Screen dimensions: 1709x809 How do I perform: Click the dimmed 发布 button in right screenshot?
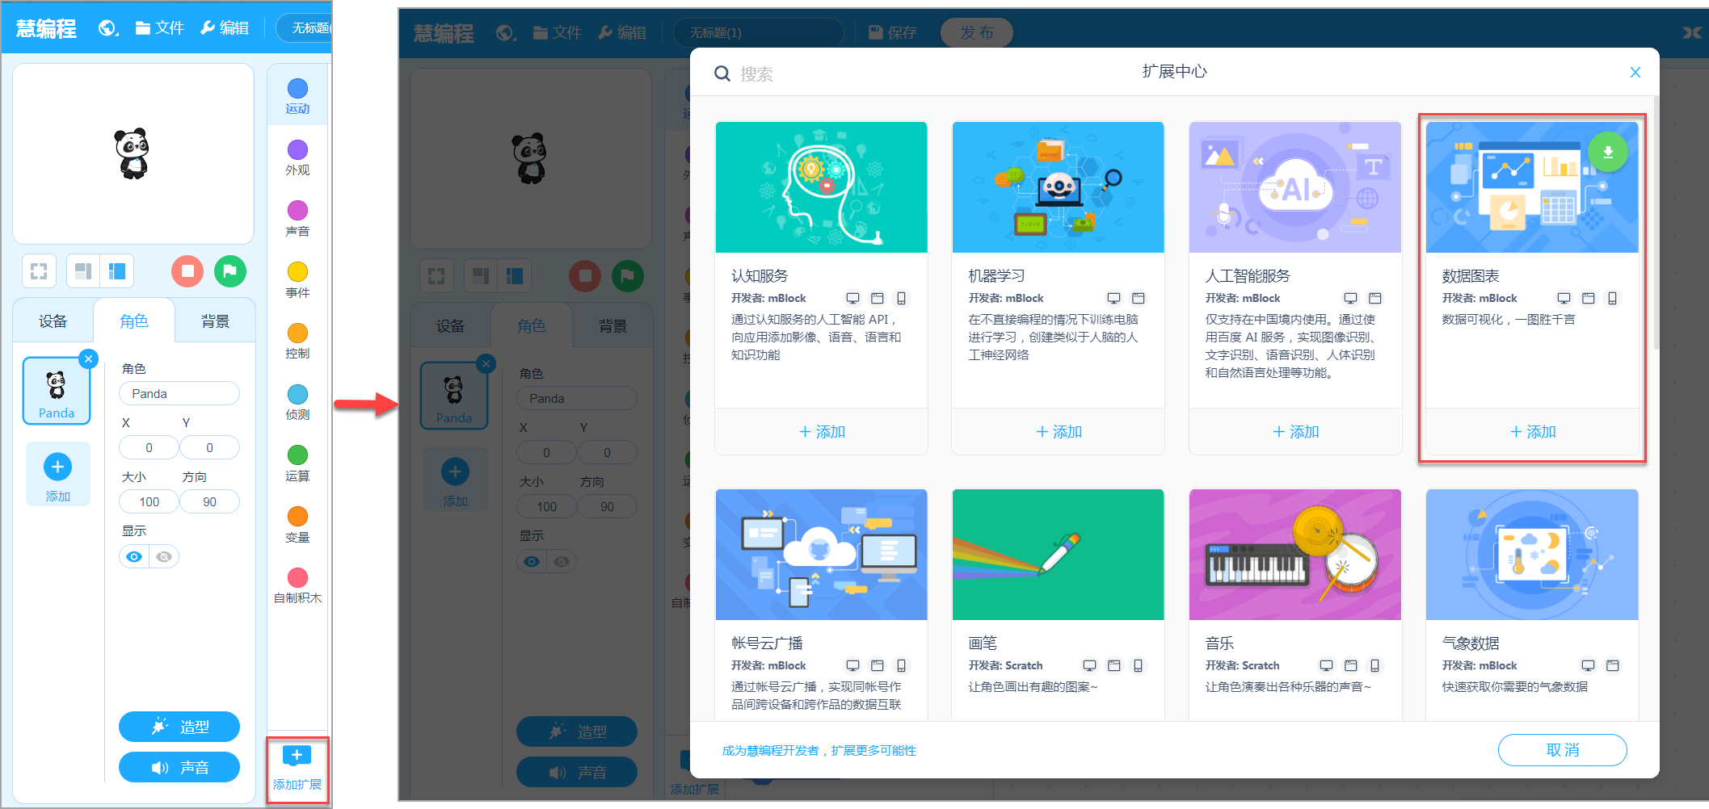point(977,32)
